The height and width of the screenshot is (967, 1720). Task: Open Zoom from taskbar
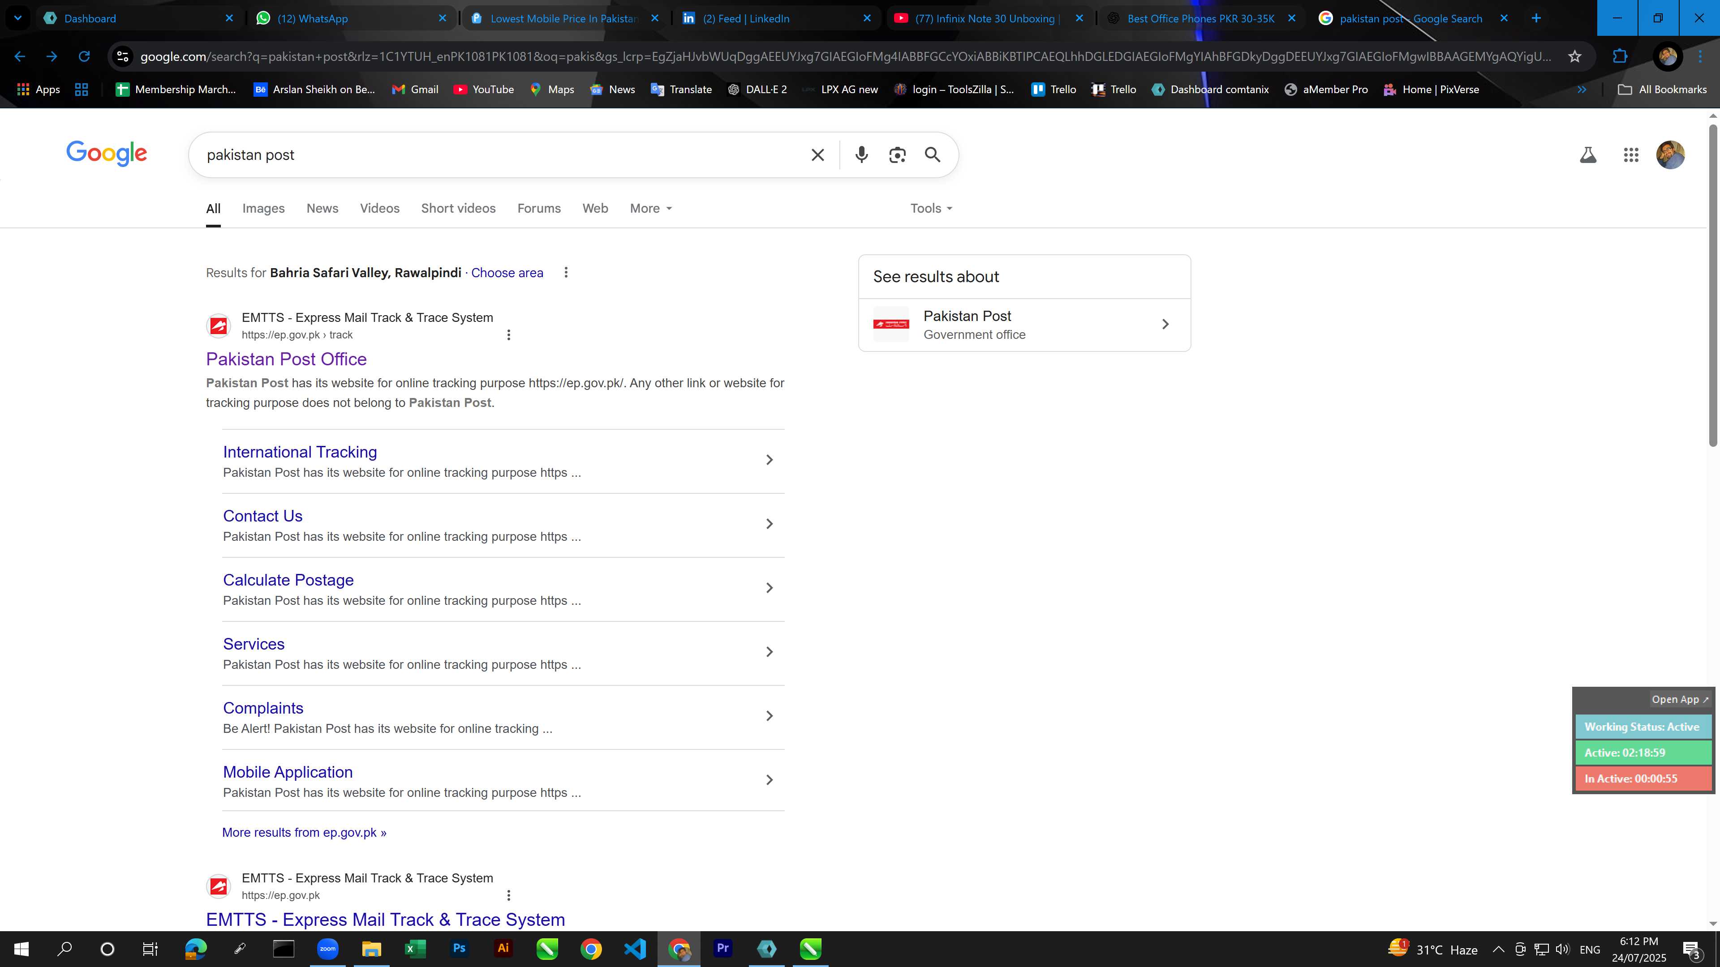[x=328, y=949]
